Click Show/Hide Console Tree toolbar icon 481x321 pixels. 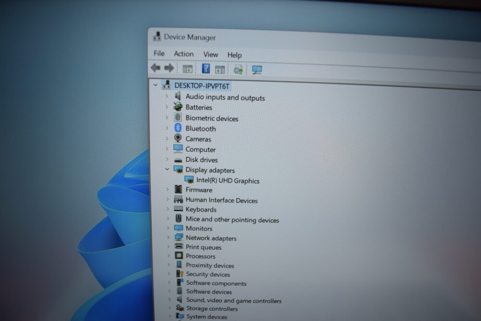(188, 69)
